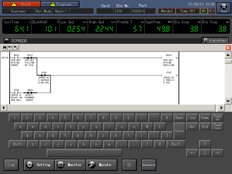Open the Alarm tab
The image size is (232, 174).
pyautogui.click(x=21, y=4)
